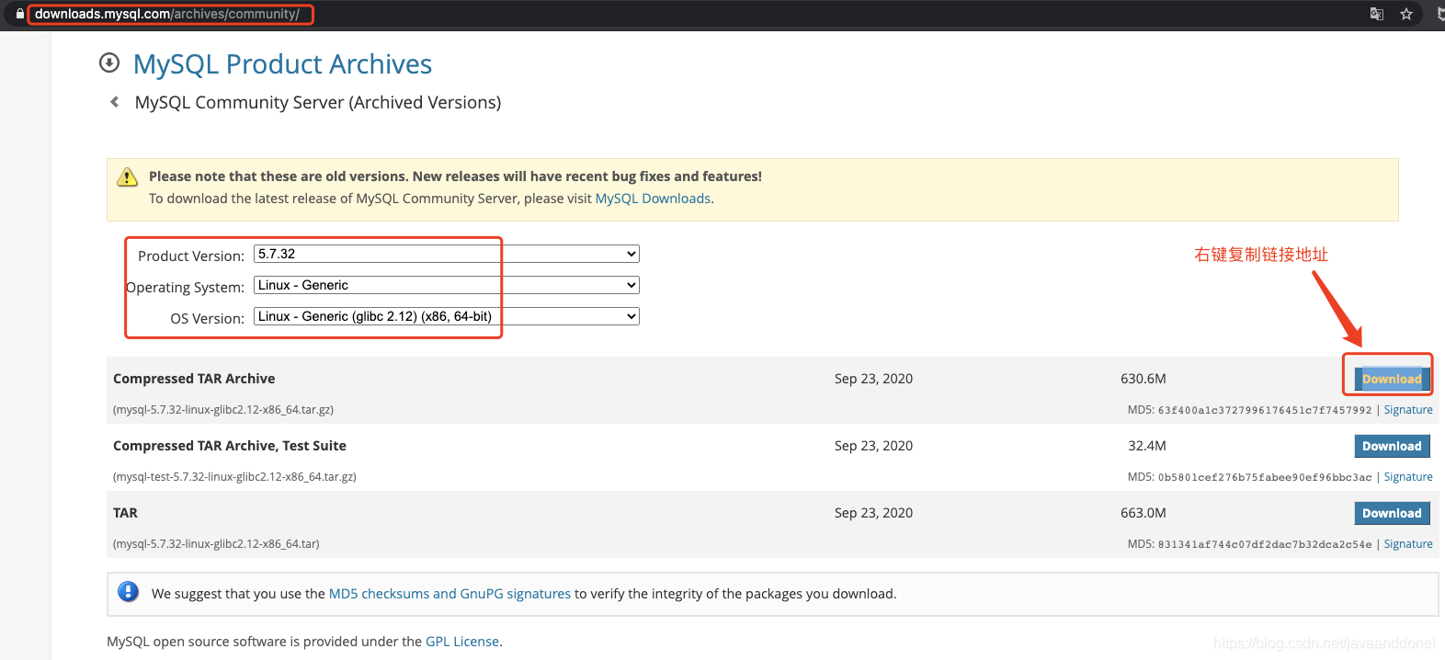Viewport: 1445px width, 660px height.
Task: Click the MD5 value 831341af744c07df2dac7b32dca2c54e
Action: pos(1265,545)
